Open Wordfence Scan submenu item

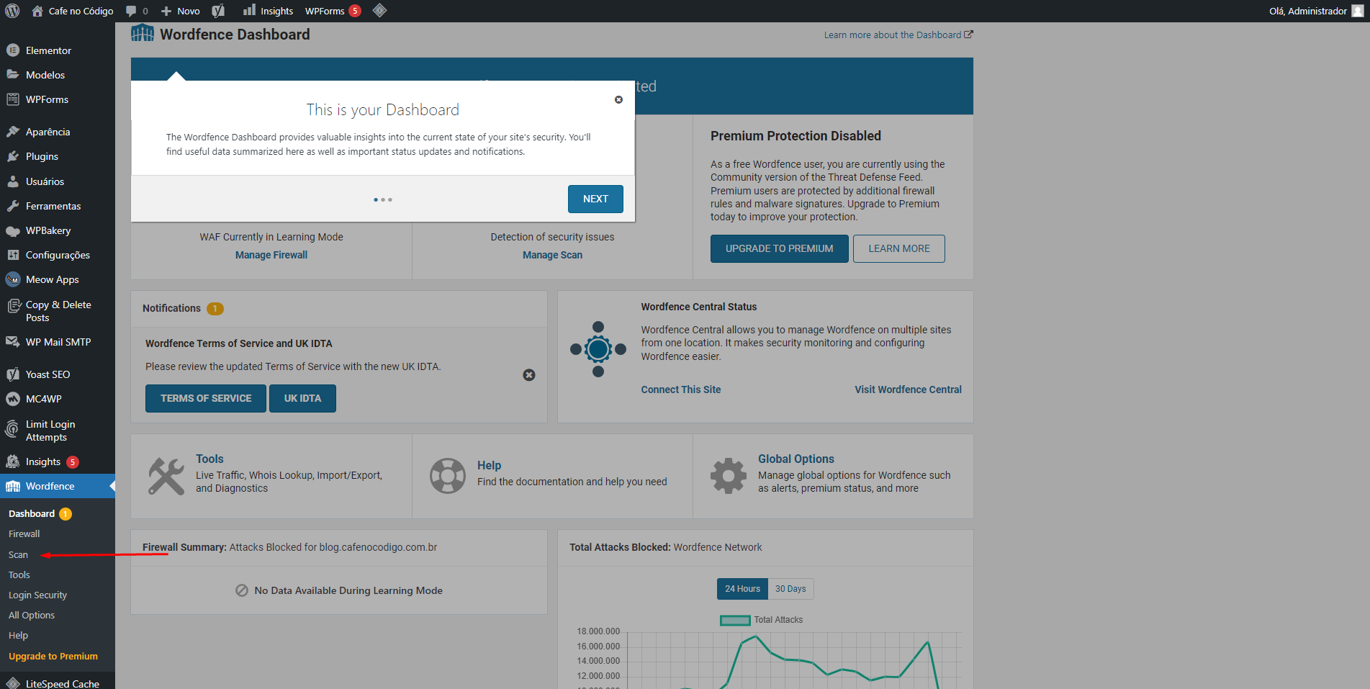point(19,554)
